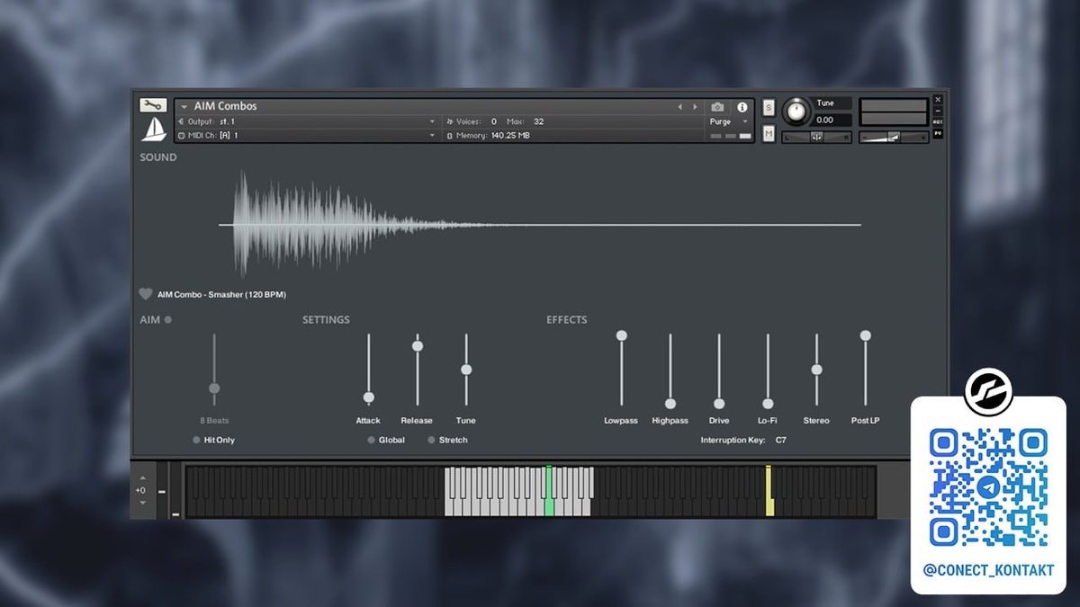Click the Release slider handle

tap(417, 346)
